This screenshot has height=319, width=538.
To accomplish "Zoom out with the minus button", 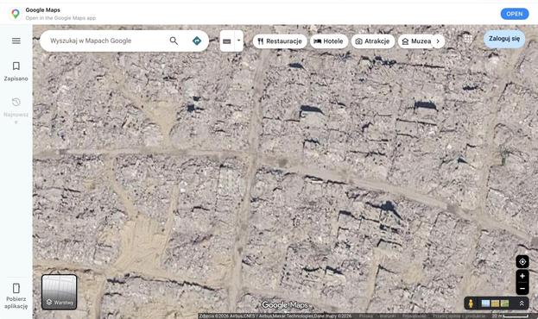I will (522, 289).
